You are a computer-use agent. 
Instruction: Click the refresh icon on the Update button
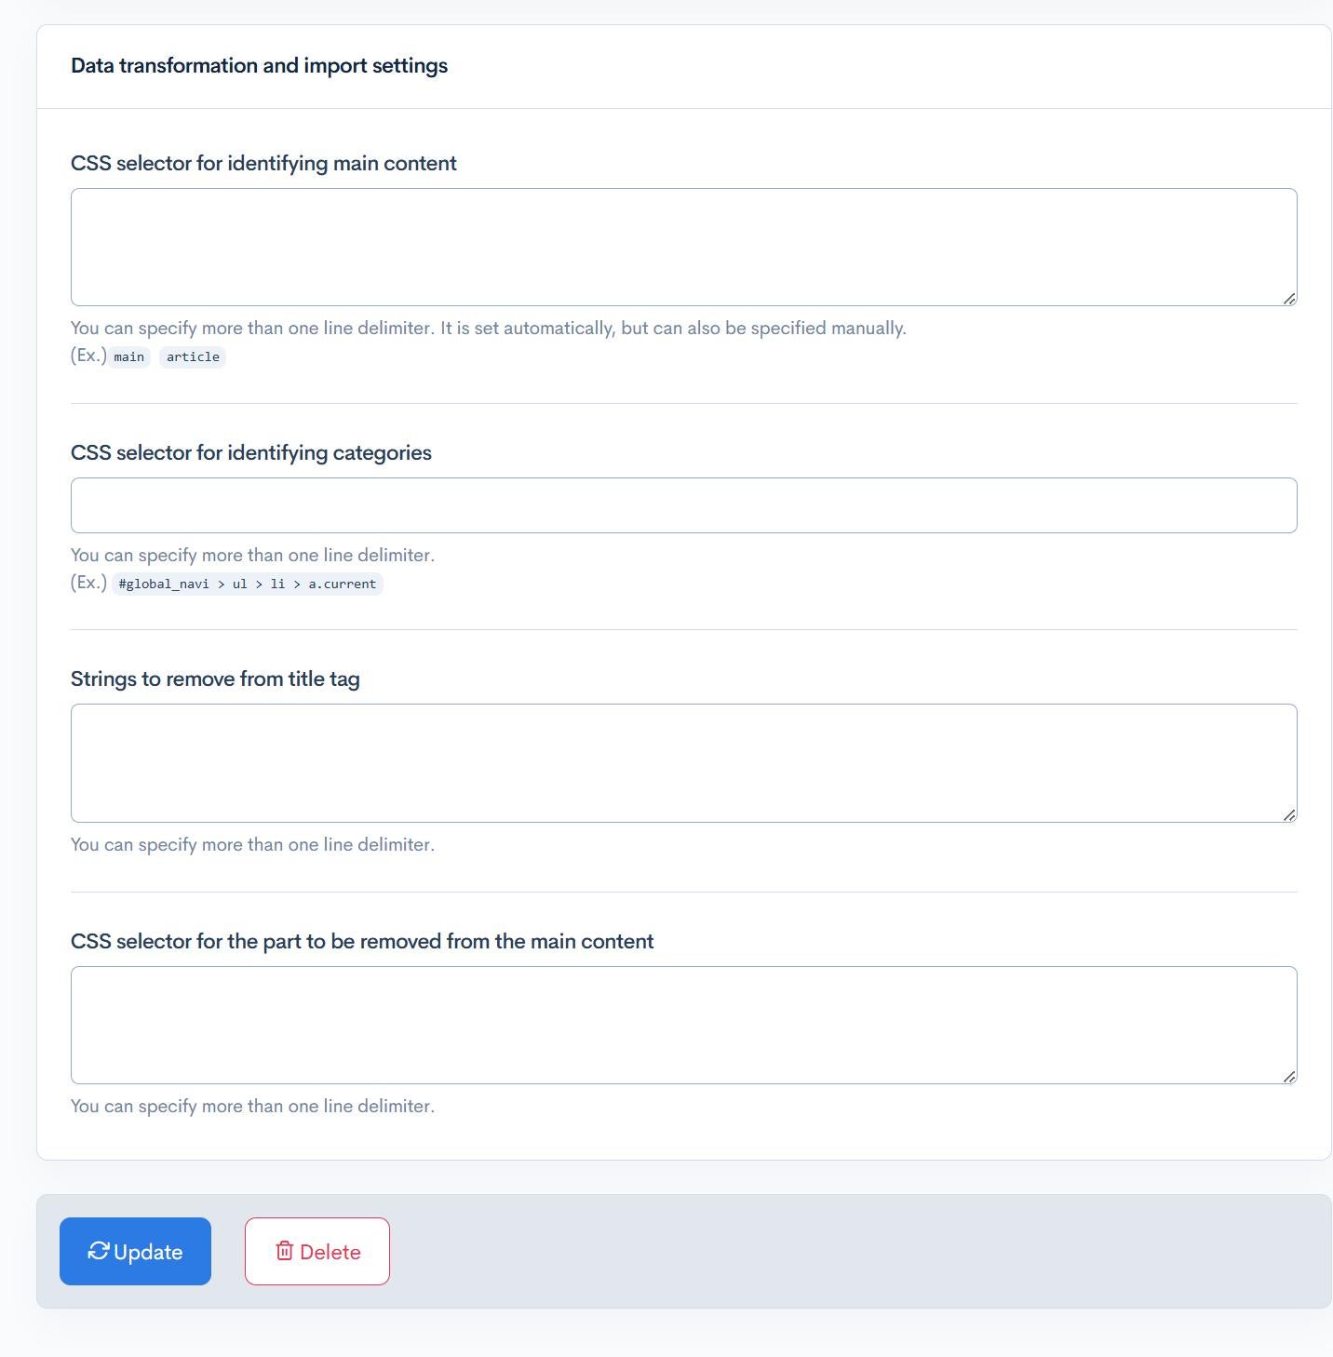coord(99,1251)
